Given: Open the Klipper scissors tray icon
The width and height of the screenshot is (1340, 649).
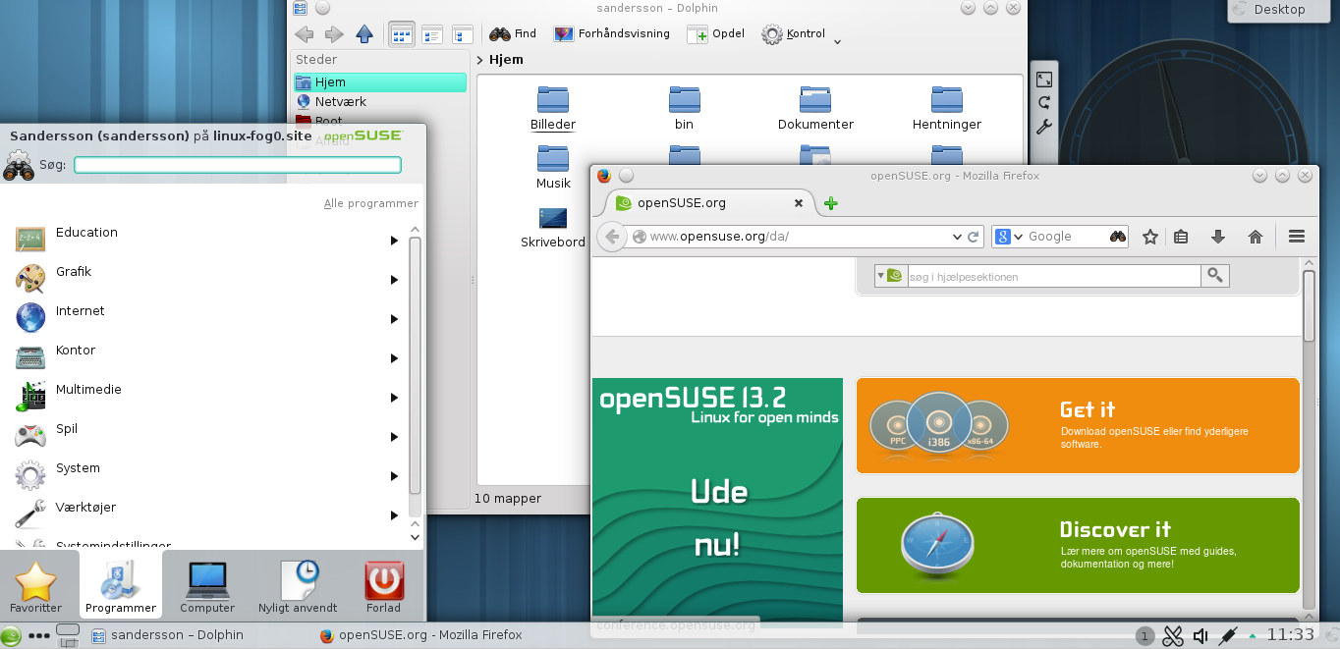Looking at the screenshot, I should point(1173,636).
